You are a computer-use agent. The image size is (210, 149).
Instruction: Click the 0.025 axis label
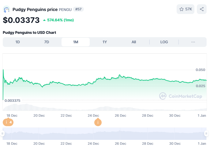pos(200,86)
